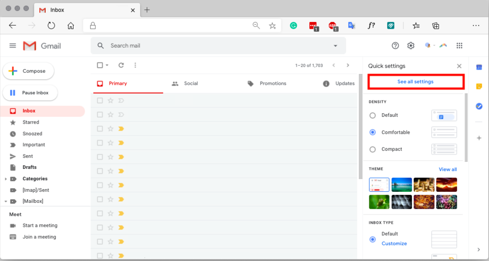Tick the first email row checkbox

pos(100,101)
